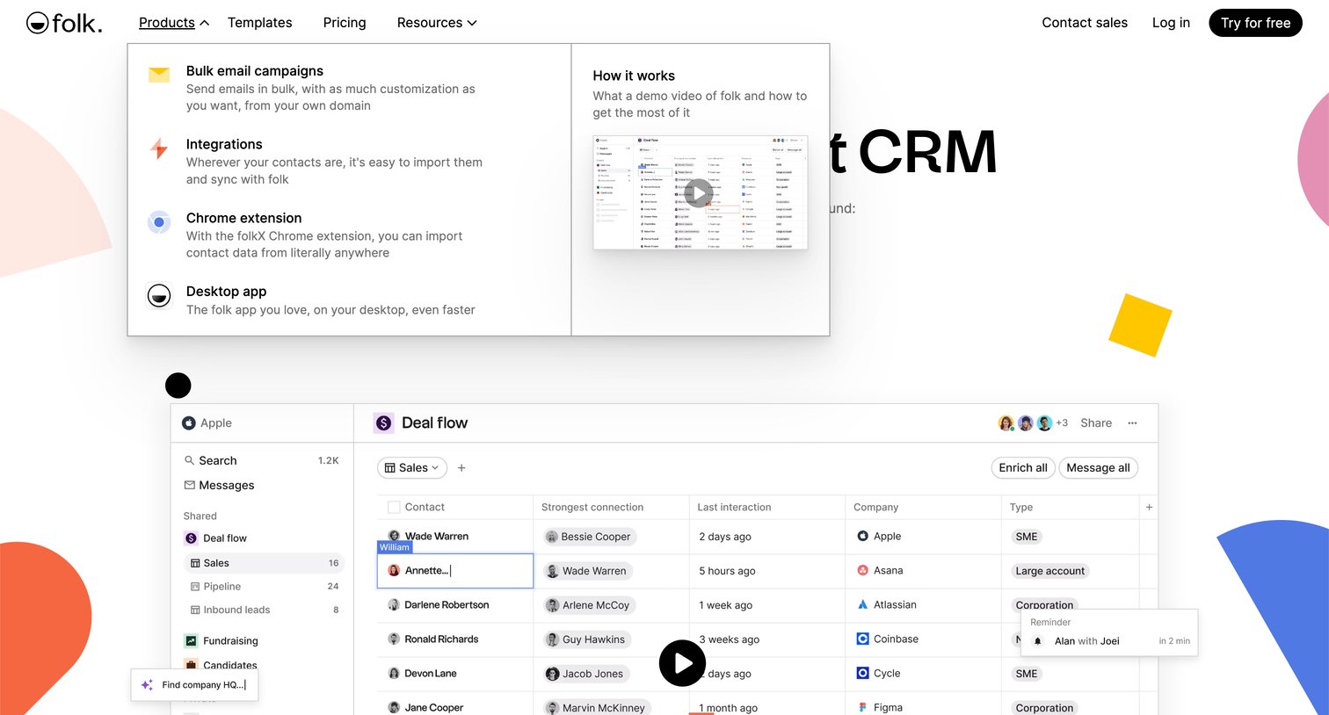Click the Integrations lightning icon
This screenshot has height=715, width=1329.
159,148
